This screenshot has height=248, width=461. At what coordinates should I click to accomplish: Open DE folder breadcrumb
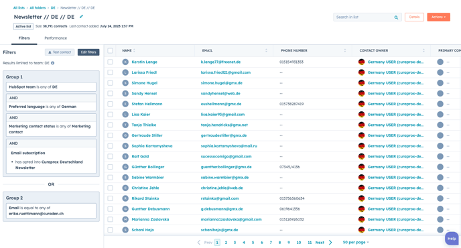(53, 8)
